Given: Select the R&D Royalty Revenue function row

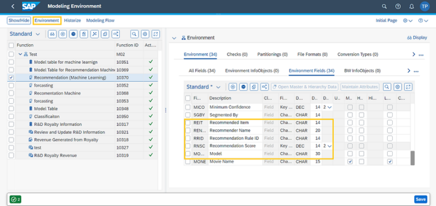Looking at the screenshot, I should 83,155.
